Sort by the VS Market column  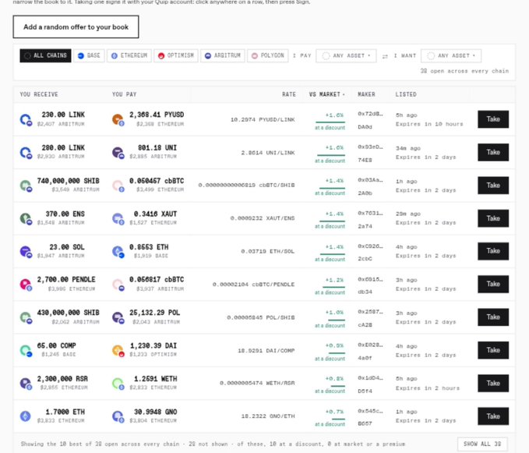tap(327, 94)
